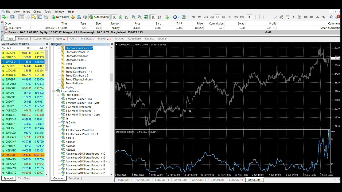Expand the FOREX ROBOTS folder
Viewport: 342px width, 192px height.
coord(58,95)
